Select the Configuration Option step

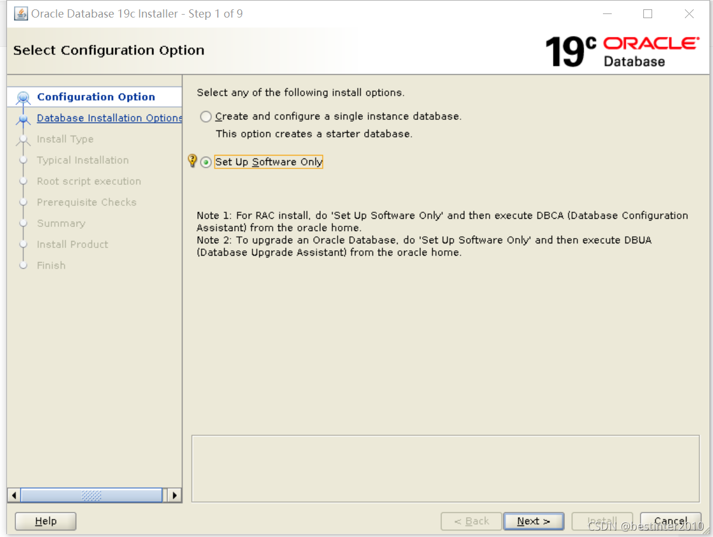96,97
